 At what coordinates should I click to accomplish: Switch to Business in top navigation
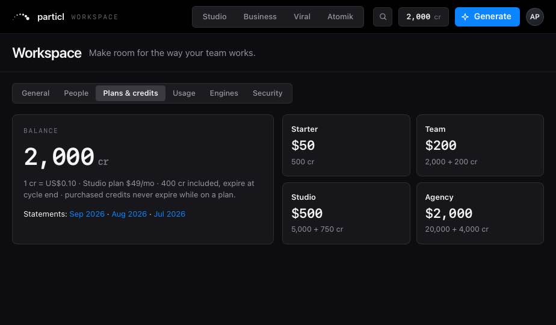260,17
